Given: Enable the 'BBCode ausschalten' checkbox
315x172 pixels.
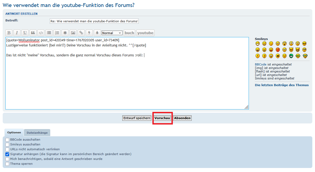Looking at the screenshot, I should click(8, 140).
